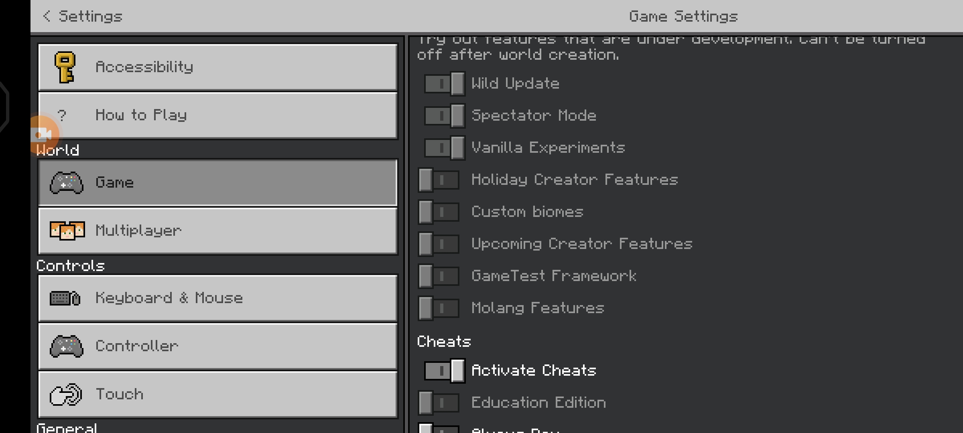Turn on the Custom biomes toggle

(x=439, y=212)
